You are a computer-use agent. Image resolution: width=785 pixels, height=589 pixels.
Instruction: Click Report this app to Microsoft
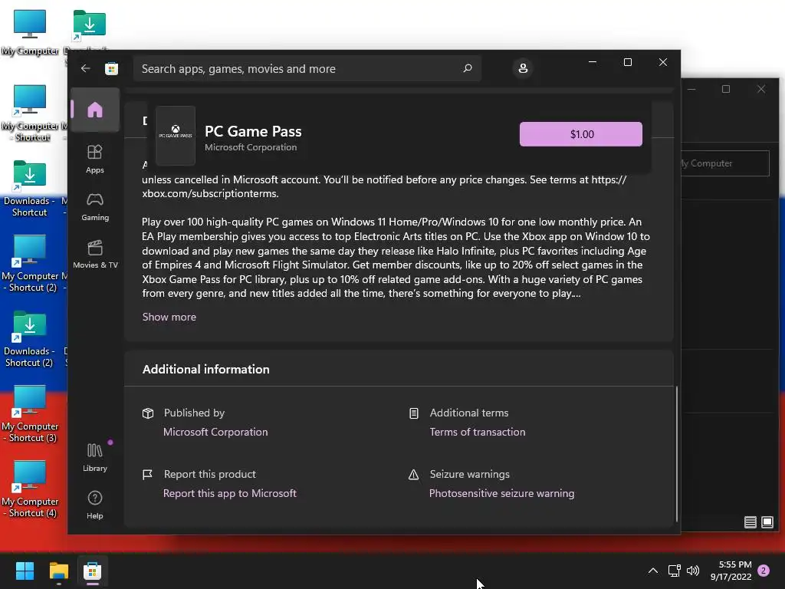229,493
